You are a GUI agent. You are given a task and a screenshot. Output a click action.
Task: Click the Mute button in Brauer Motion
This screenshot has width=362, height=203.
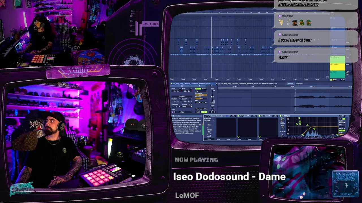tap(209, 139)
